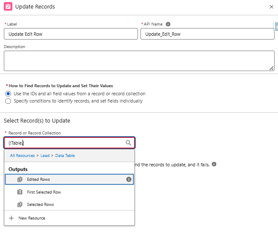Choose Selected Rows output
This screenshot has height=248, width=278.
[40, 205]
